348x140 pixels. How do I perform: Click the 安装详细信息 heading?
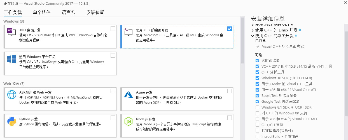[268, 19]
